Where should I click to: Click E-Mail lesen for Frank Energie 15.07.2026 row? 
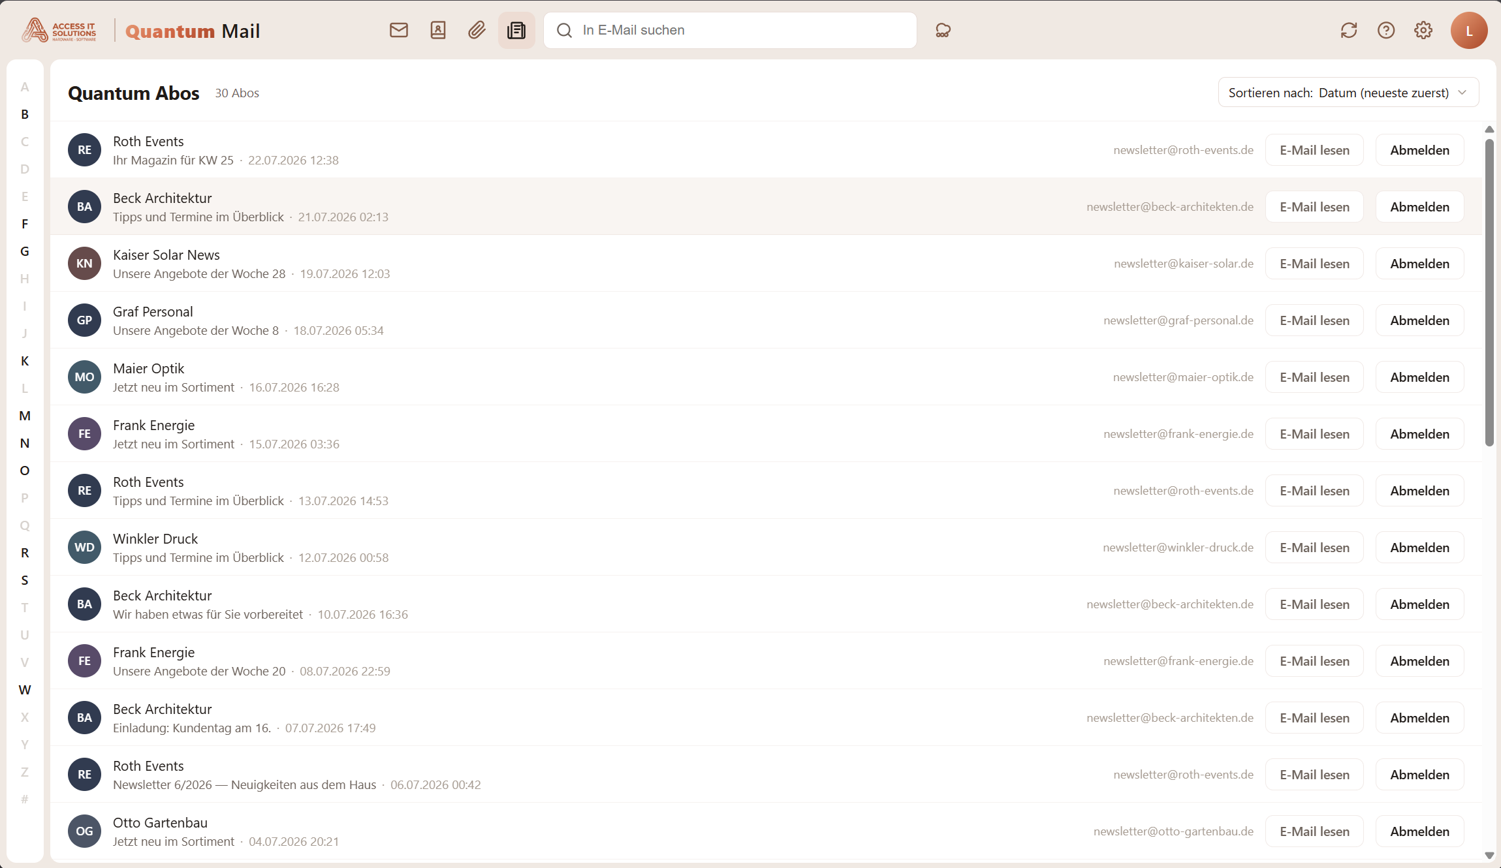[1314, 434]
